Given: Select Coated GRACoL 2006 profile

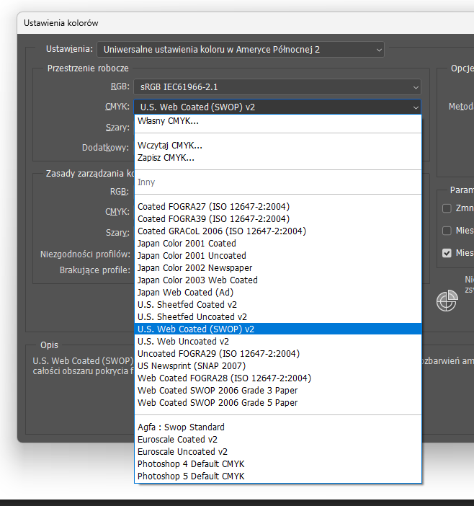Looking at the screenshot, I should 278,231.
